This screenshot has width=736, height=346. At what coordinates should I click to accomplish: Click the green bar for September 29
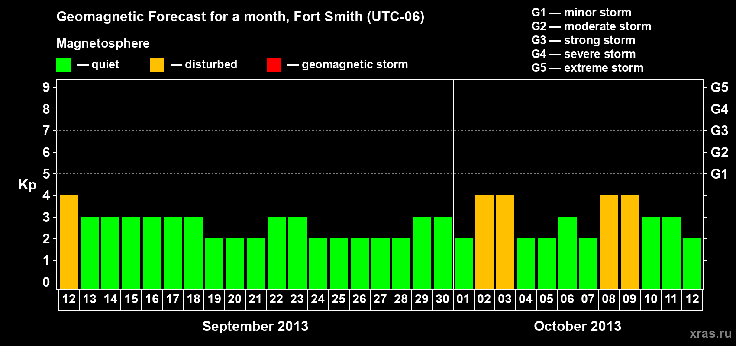(422, 253)
